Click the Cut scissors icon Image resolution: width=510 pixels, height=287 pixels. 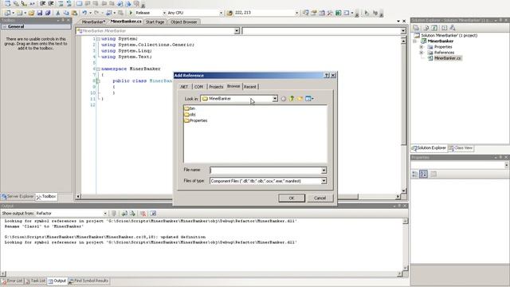click(58, 13)
